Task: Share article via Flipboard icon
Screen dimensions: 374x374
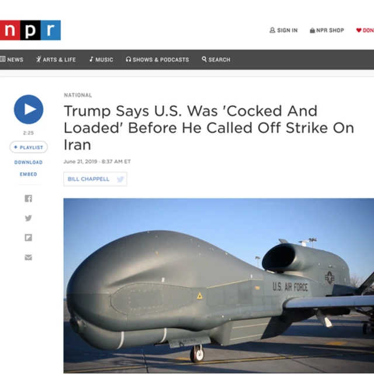Action: tap(29, 238)
